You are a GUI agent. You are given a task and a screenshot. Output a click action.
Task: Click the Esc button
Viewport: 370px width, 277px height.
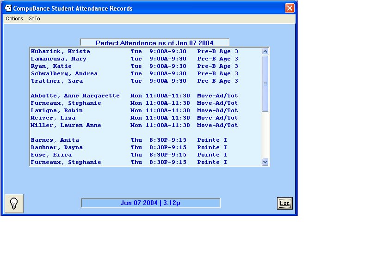point(285,203)
